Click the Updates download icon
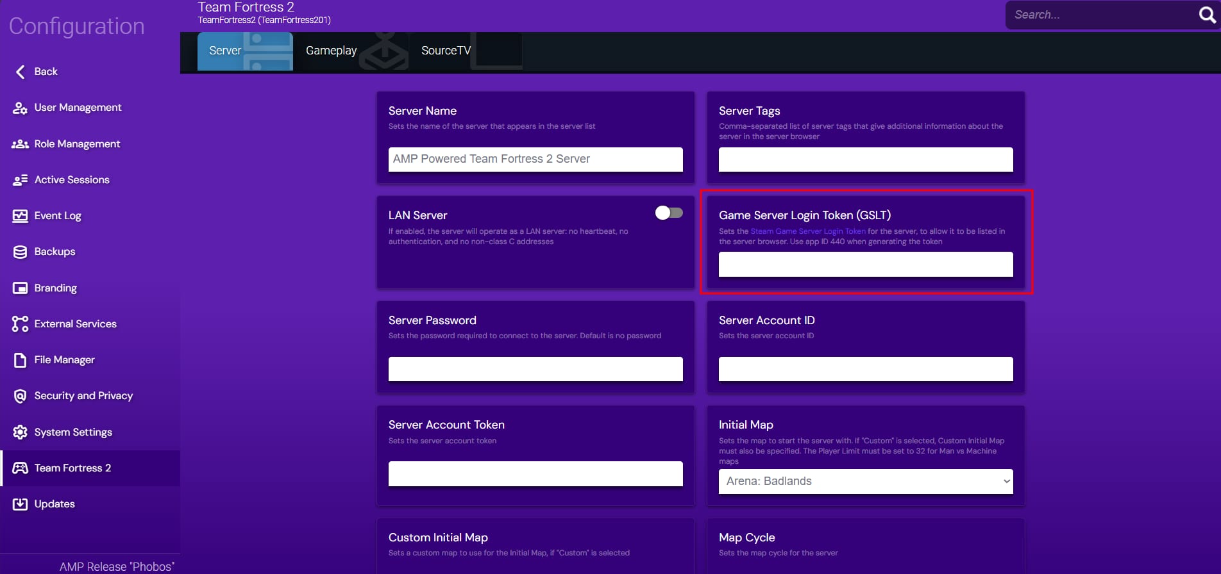 [21, 504]
